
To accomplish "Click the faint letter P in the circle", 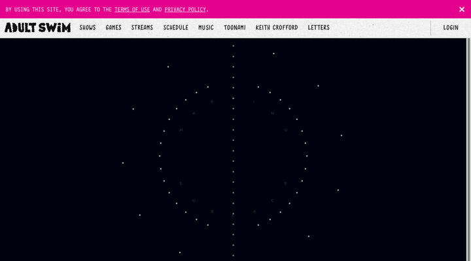I will pyautogui.click(x=212, y=102).
